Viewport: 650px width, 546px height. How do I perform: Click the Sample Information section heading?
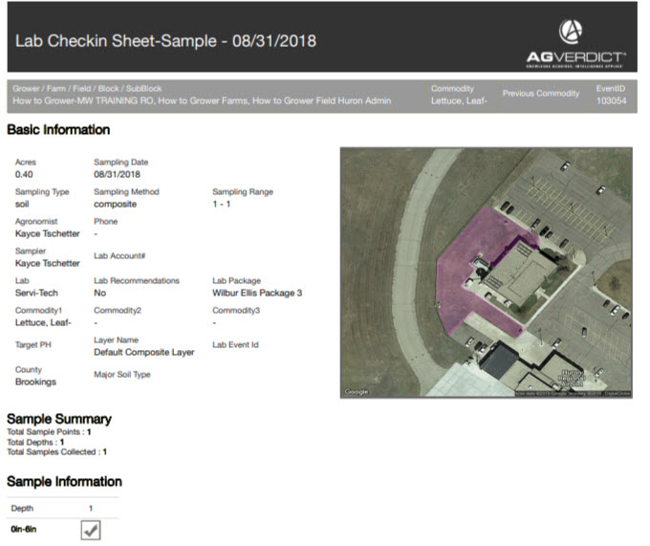click(64, 481)
